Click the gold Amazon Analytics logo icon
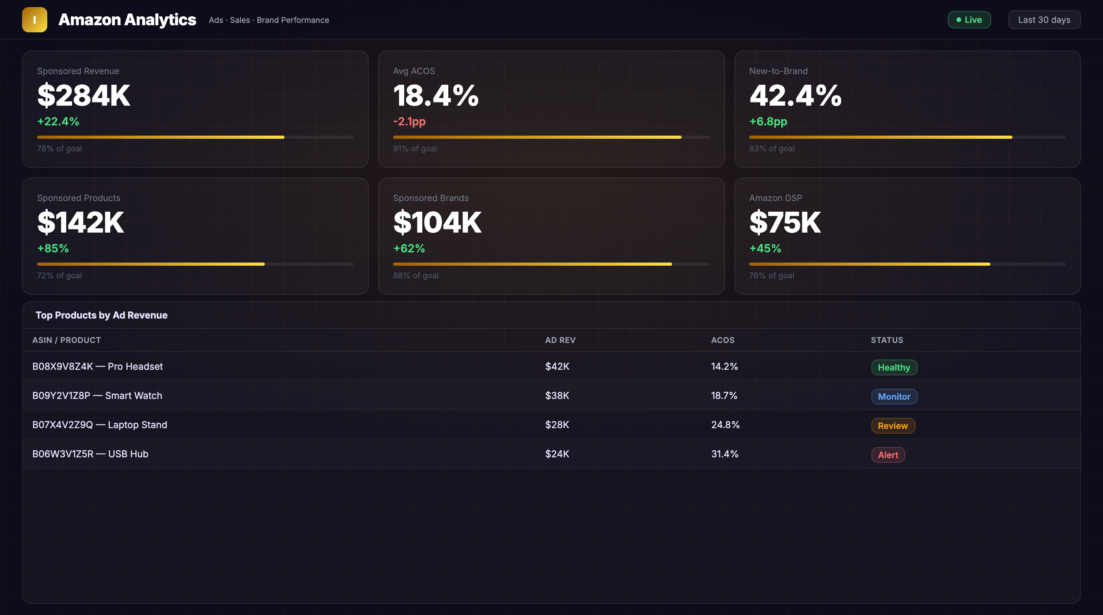Image resolution: width=1103 pixels, height=615 pixels. point(35,20)
